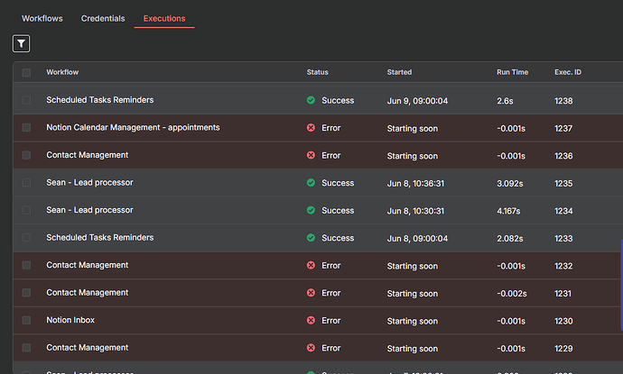Viewport: 623px width, 374px height.
Task: Switch to the Credentials tab
Action: pos(103,19)
